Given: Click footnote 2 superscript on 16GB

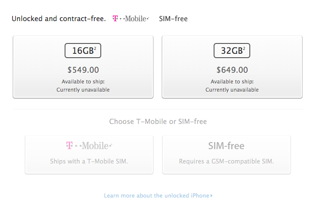Looking at the screenshot, I should 95,48.
